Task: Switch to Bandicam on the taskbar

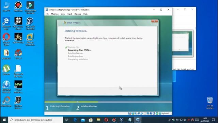Action: tap(114, 120)
